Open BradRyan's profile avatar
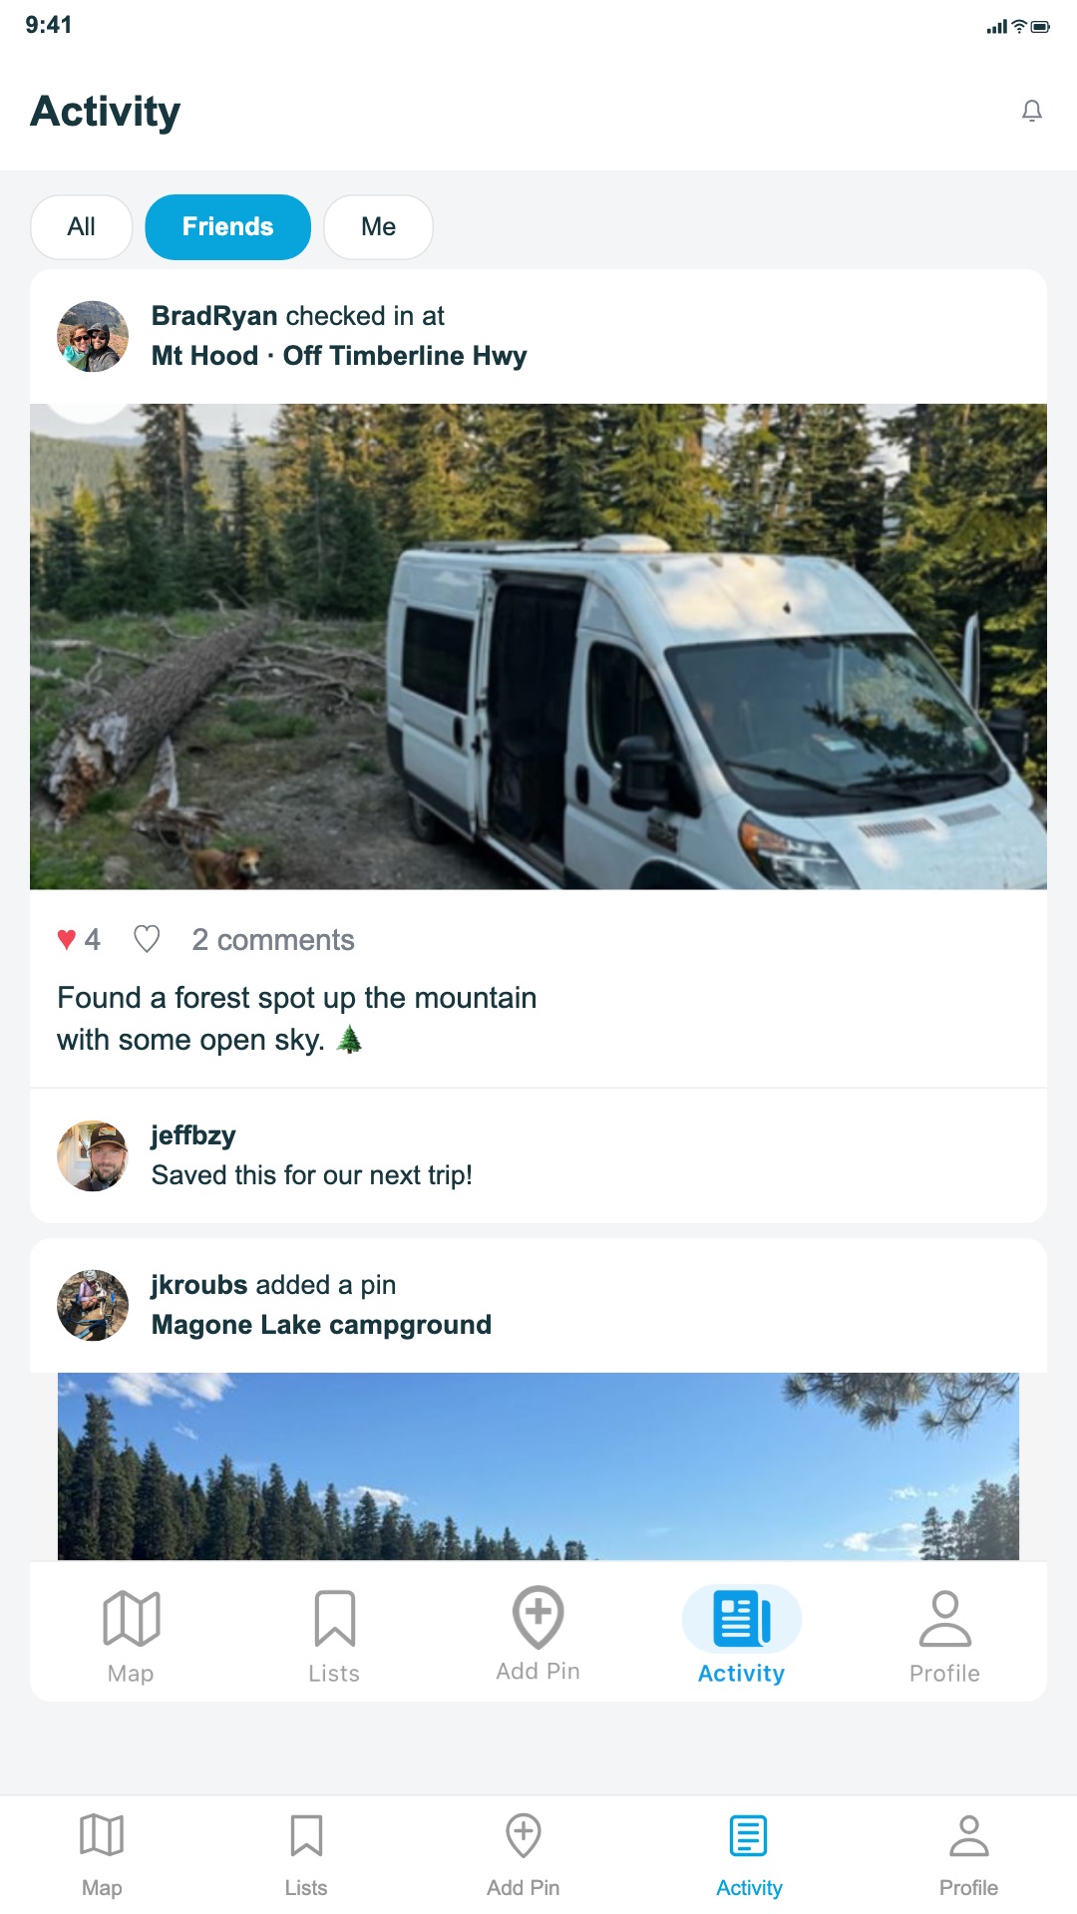This screenshot has height=1914, width=1077. (93, 337)
